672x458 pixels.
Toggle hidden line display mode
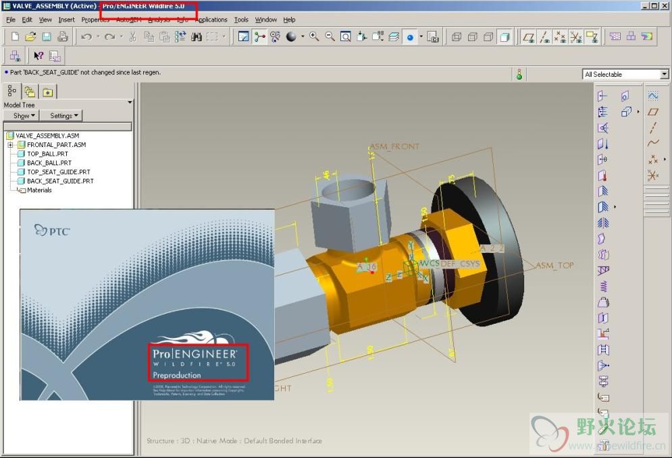pyautogui.click(x=472, y=37)
